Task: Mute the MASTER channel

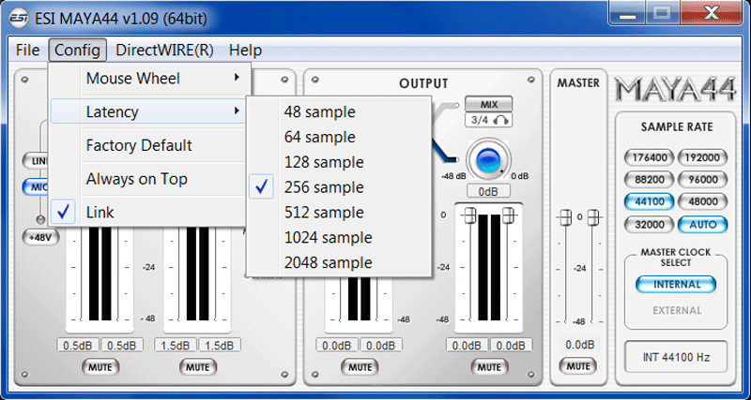Action: (578, 366)
